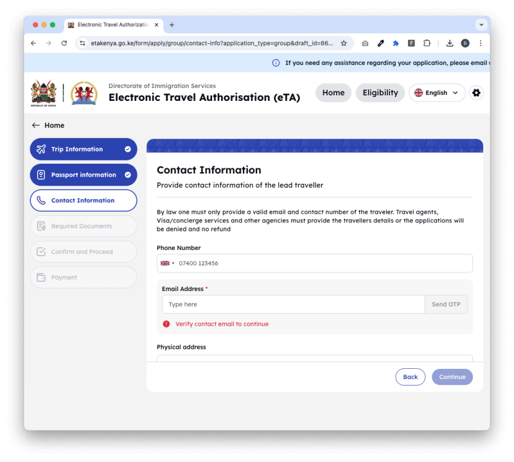The width and height of the screenshot is (514, 462).
Task: Select the Contact Information step
Action: 84,200
